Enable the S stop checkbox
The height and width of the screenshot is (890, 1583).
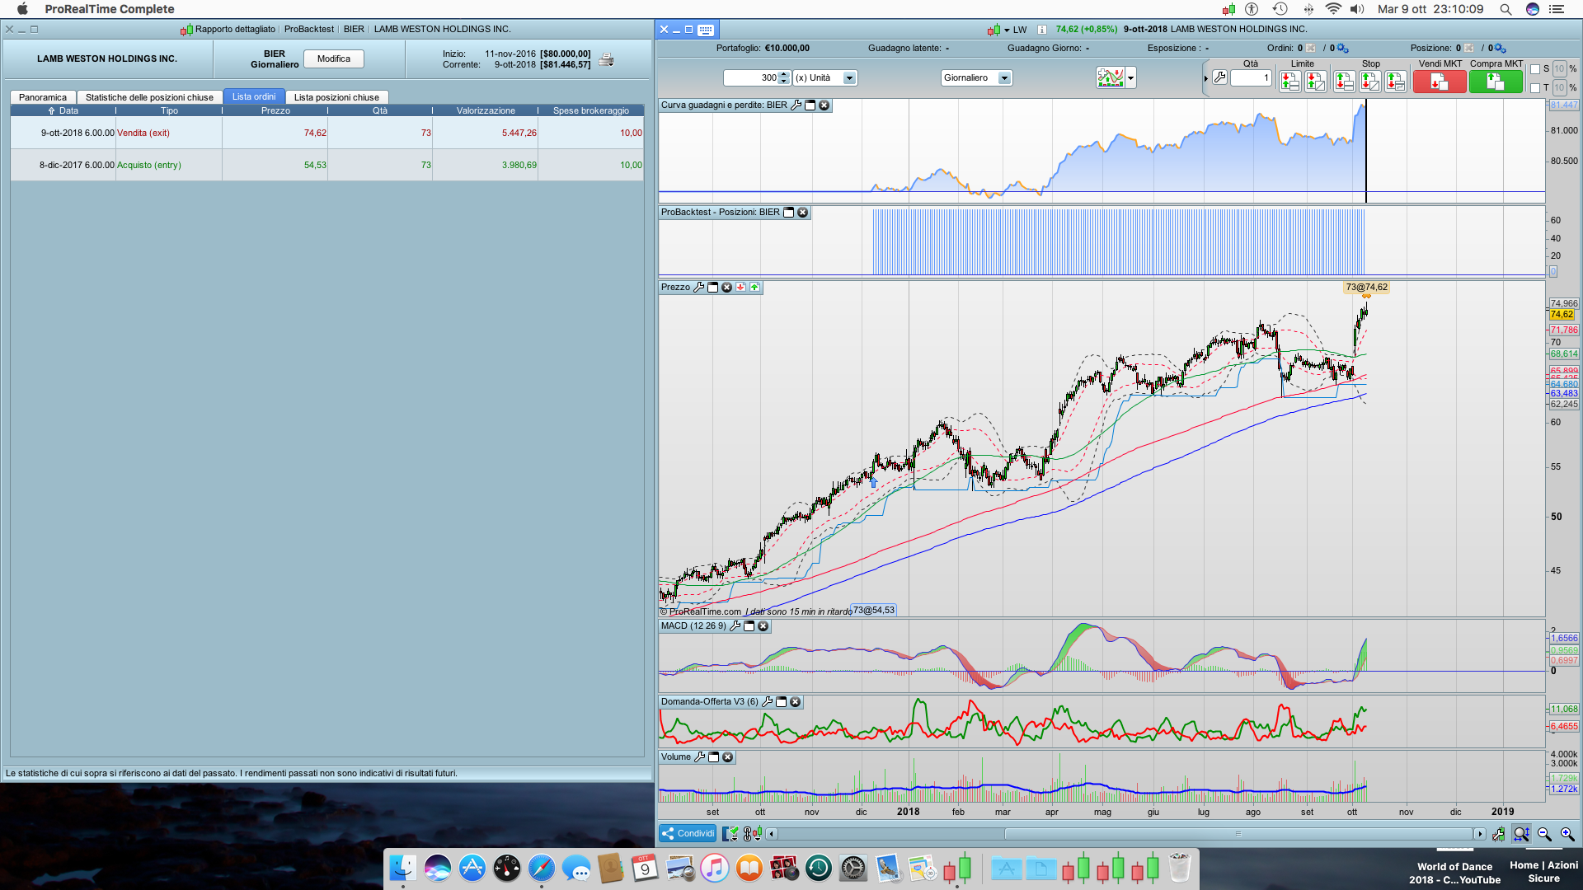click(1535, 69)
